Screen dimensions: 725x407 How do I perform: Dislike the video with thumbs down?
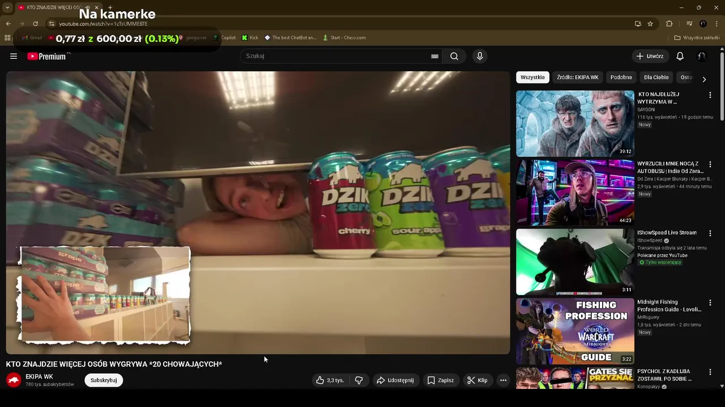359,380
